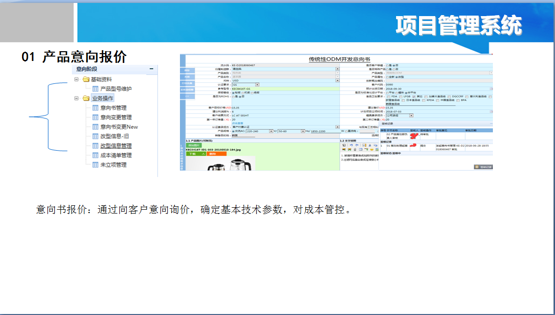Image resolution: width=555 pixels, height=315 pixels.
Task: Open the 模具费承担方 dropdown
Action: coord(411,116)
